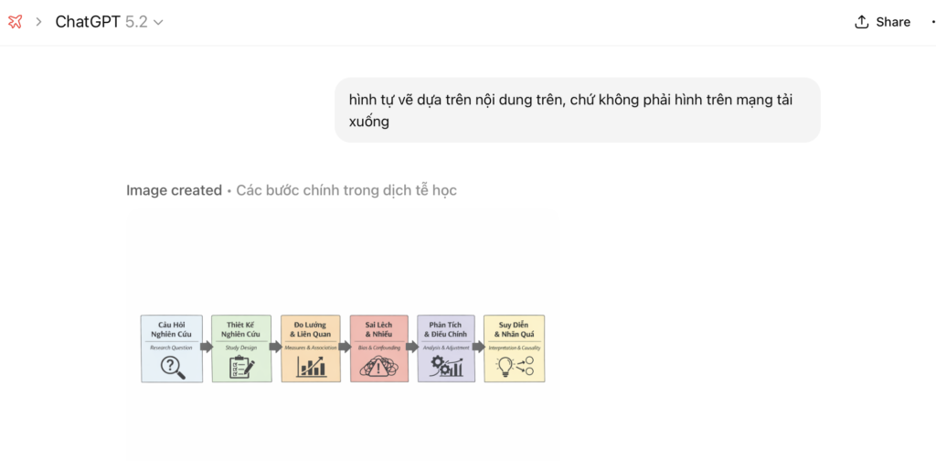This screenshot has height=461, width=936.
Task: Click the lightbulb causality icon
Action: coord(514,368)
